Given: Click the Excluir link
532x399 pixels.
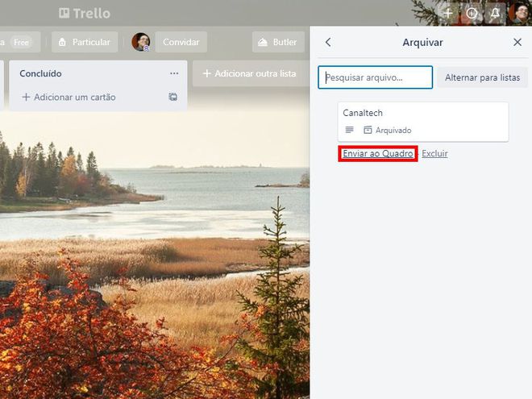Looking at the screenshot, I should (x=434, y=154).
